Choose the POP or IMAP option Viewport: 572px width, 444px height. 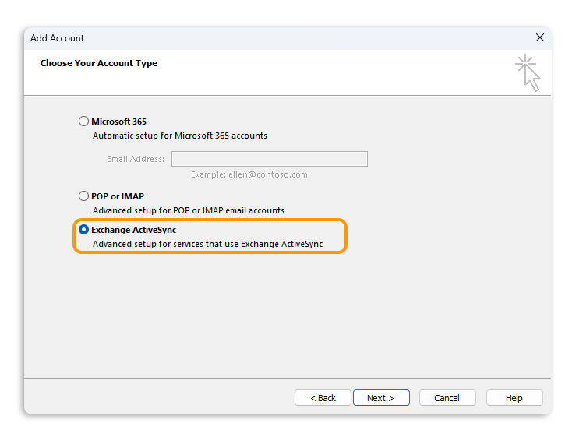tap(83, 196)
